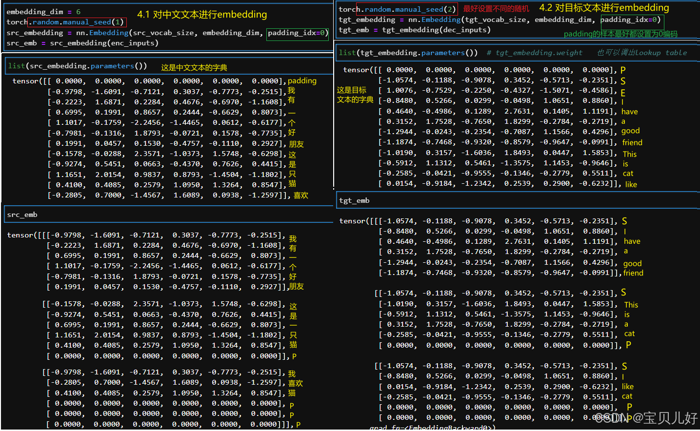Click '只' label in the src_embedding.parameters output
Image resolution: width=700 pixels, height=431 pixels.
[292, 175]
